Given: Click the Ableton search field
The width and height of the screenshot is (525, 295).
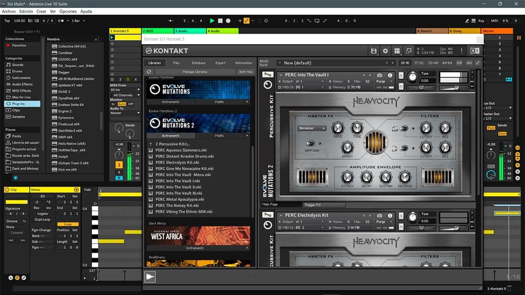Looking at the screenshot, I should [x=27, y=31].
